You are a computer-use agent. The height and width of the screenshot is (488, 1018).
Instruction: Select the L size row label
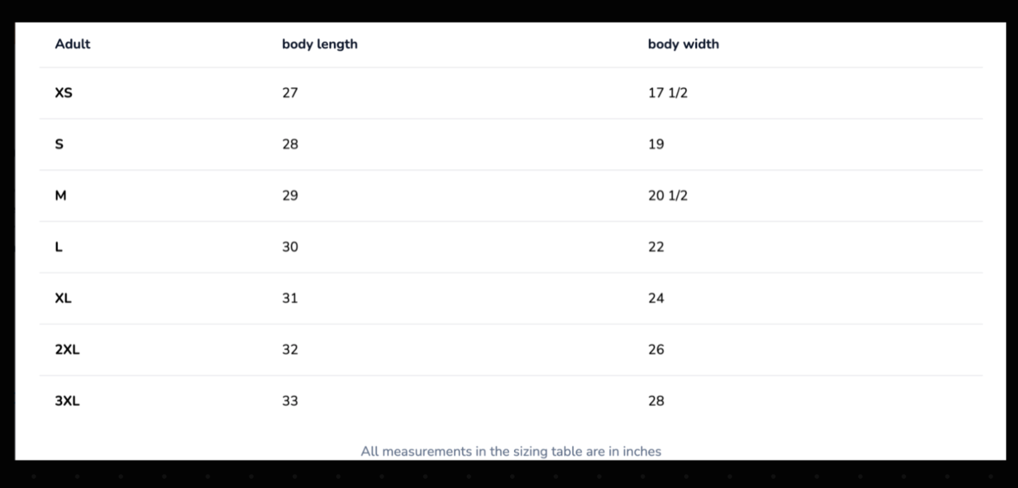58,247
